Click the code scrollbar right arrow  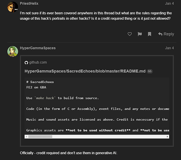tap(167, 137)
